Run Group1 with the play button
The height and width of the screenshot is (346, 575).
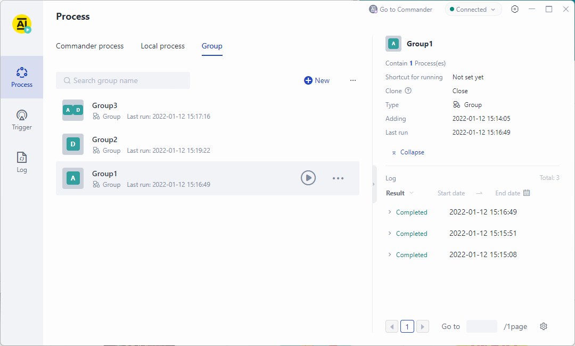click(308, 178)
